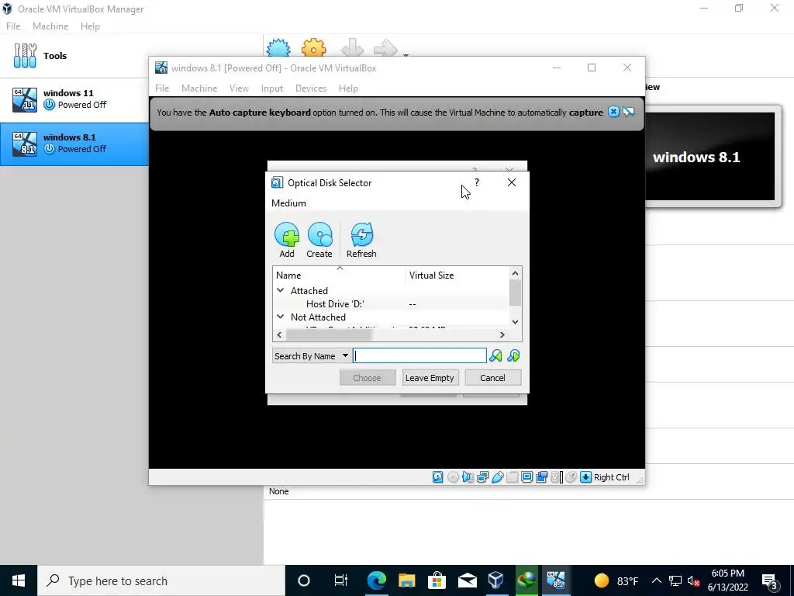Screen dimensions: 794x596
Task: Click vertical scrollbar down arrow in medium list
Action: click(x=515, y=322)
